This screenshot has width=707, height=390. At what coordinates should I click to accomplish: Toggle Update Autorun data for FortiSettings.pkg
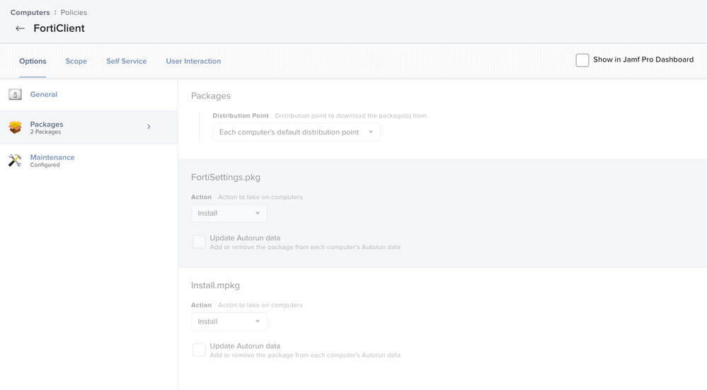click(x=199, y=241)
